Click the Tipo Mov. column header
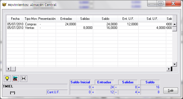 (31, 19)
